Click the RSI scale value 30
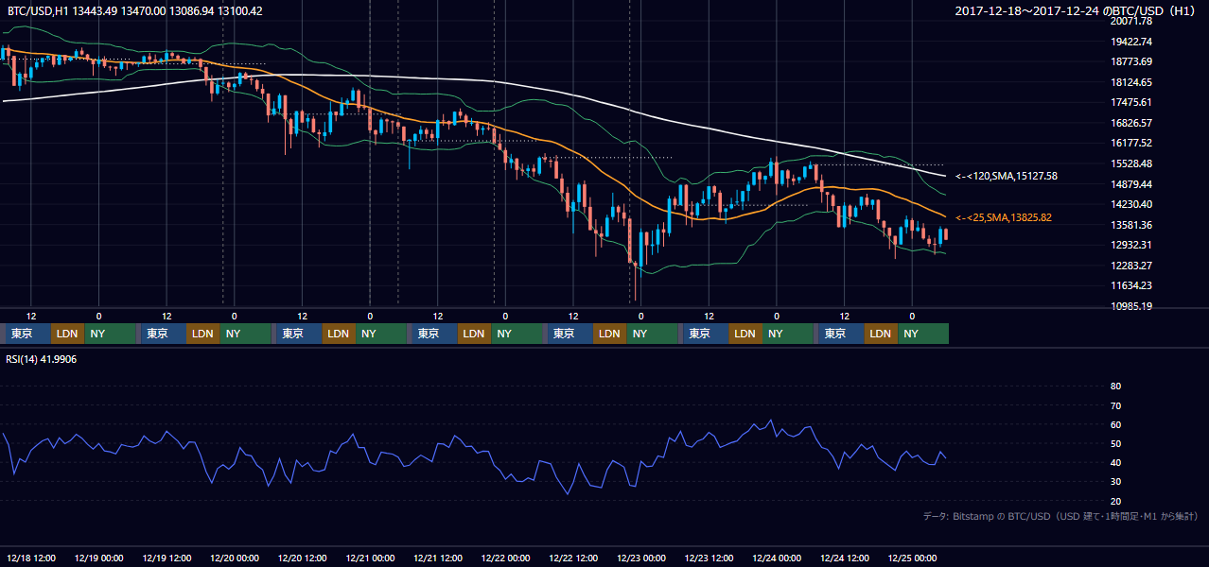 coord(1115,482)
